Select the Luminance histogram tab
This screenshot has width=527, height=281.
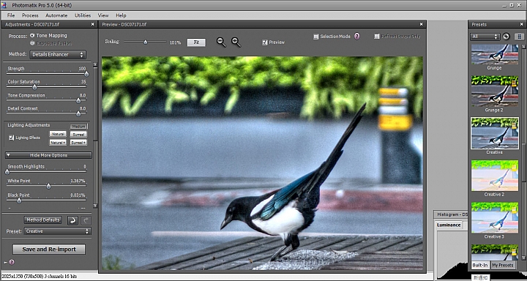pyautogui.click(x=449, y=225)
